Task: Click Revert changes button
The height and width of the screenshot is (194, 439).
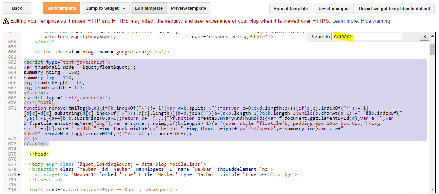Action: [333, 9]
